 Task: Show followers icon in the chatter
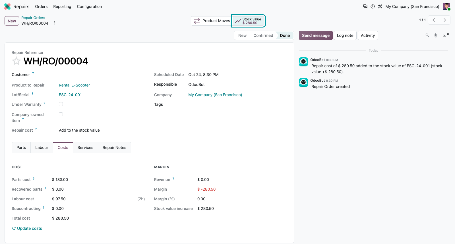pyautogui.click(x=445, y=35)
